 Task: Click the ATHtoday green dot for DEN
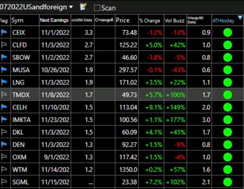point(227,145)
